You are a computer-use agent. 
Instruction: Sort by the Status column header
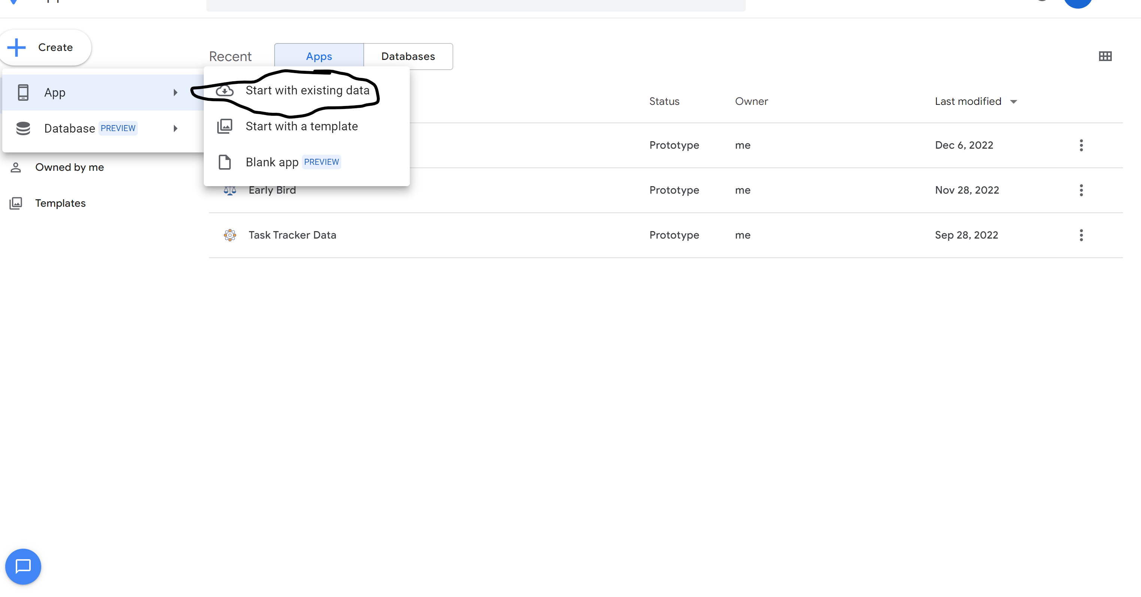(664, 101)
